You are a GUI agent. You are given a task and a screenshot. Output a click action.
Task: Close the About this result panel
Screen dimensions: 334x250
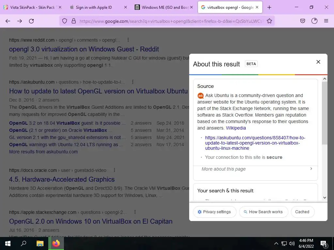point(318,62)
